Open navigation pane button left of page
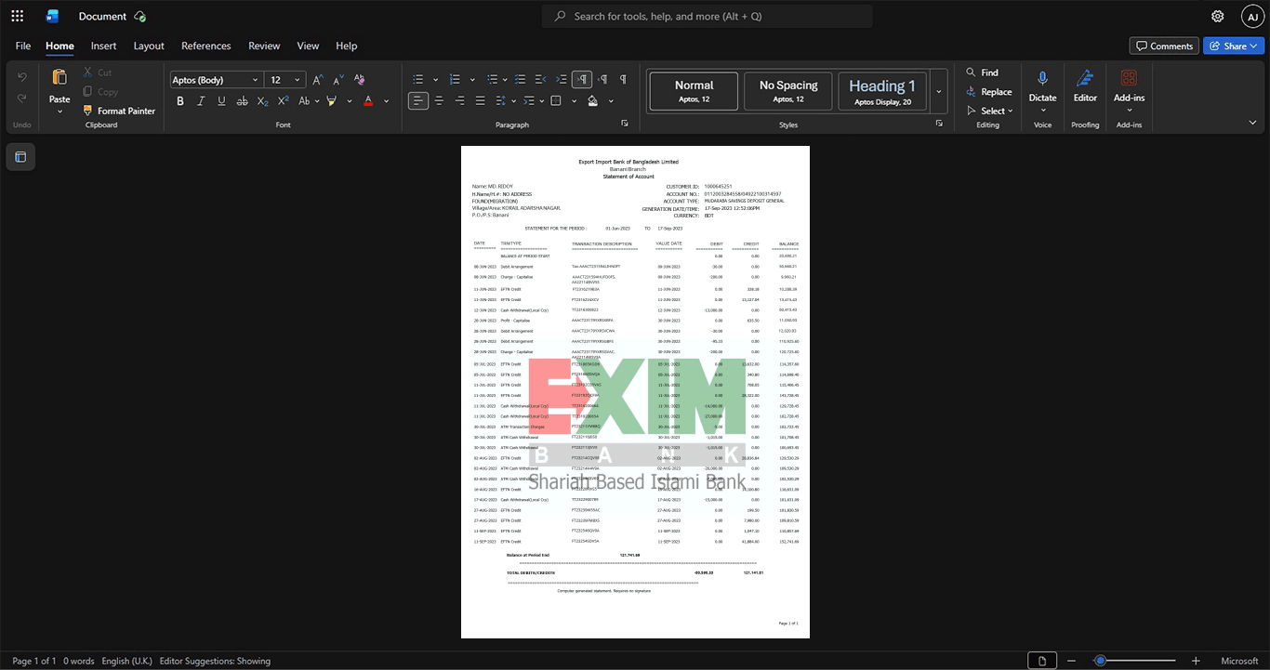 click(x=20, y=157)
